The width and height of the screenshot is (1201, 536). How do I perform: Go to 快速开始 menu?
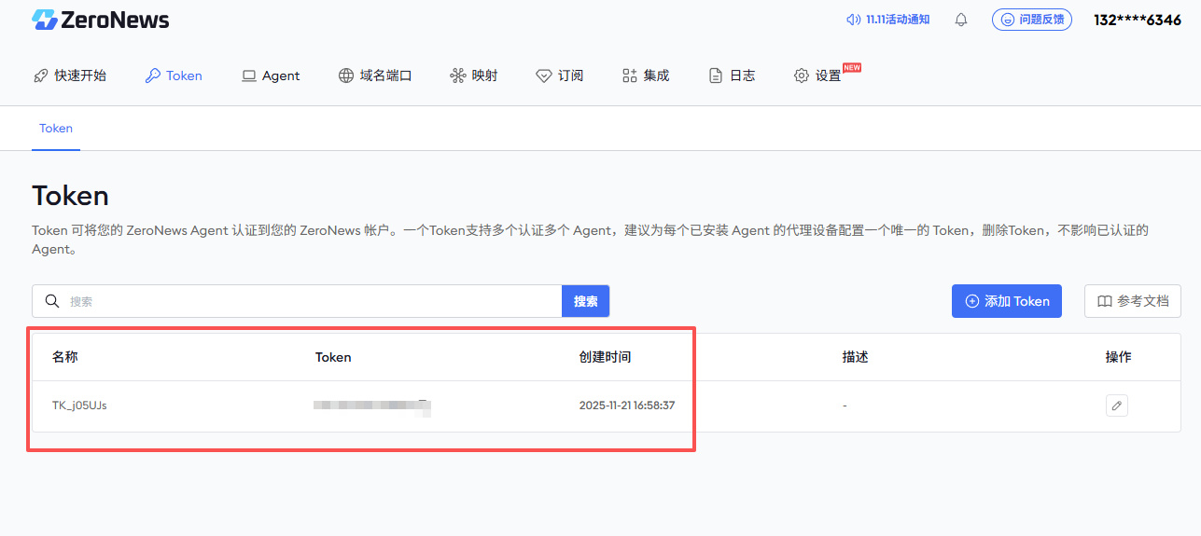pos(70,76)
